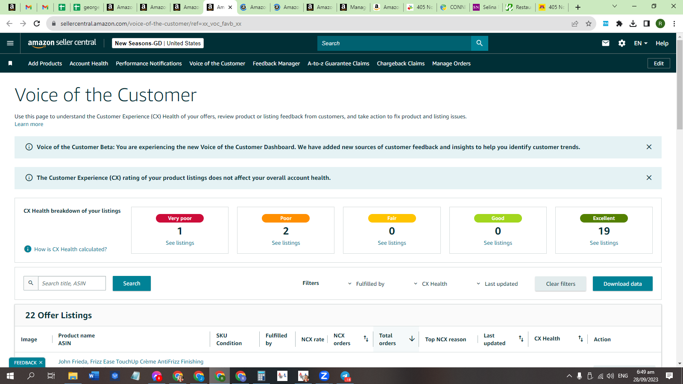This screenshot has height=384, width=683.
Task: Open Manage Orders menu item
Action: 451,63
